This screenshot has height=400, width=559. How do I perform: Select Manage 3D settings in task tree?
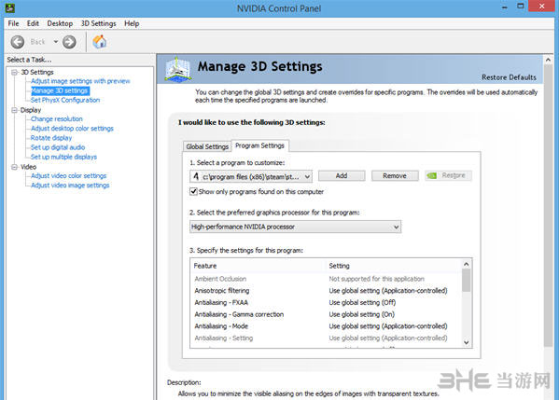(60, 90)
